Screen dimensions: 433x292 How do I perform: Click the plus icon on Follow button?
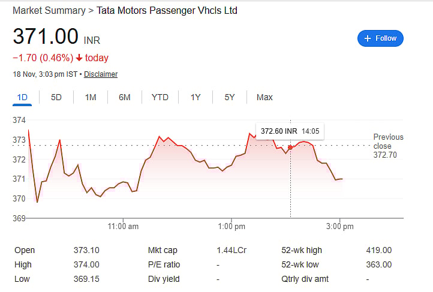coord(368,38)
